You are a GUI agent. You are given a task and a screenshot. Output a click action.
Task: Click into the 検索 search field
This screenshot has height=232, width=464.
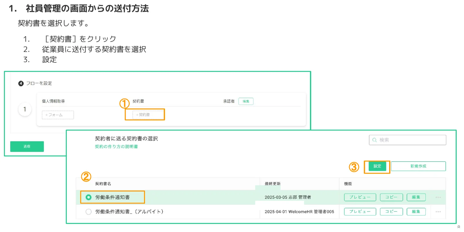tap(407, 140)
